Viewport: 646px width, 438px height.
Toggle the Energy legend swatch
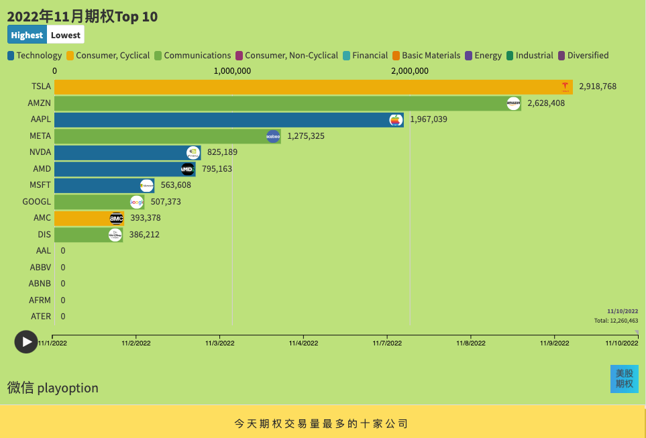pyautogui.click(x=468, y=56)
